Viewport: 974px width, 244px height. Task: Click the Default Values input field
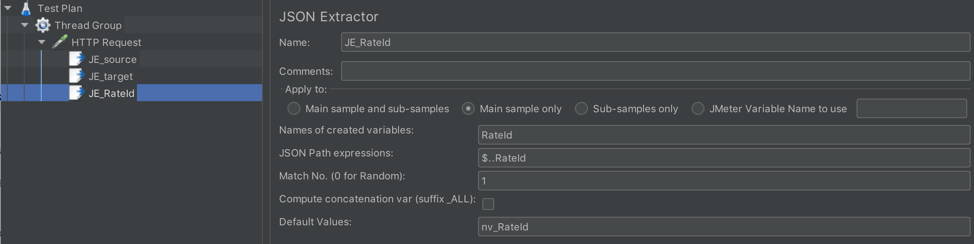point(723,227)
